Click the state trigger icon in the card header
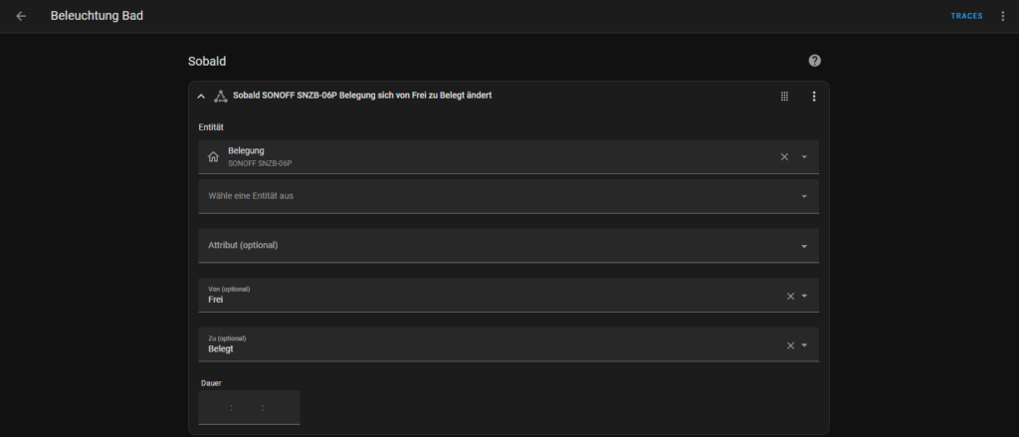Image resolution: width=1019 pixels, height=437 pixels. (220, 97)
